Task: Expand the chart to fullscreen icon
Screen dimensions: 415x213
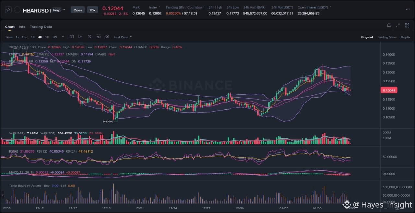Action: [x=398, y=25]
